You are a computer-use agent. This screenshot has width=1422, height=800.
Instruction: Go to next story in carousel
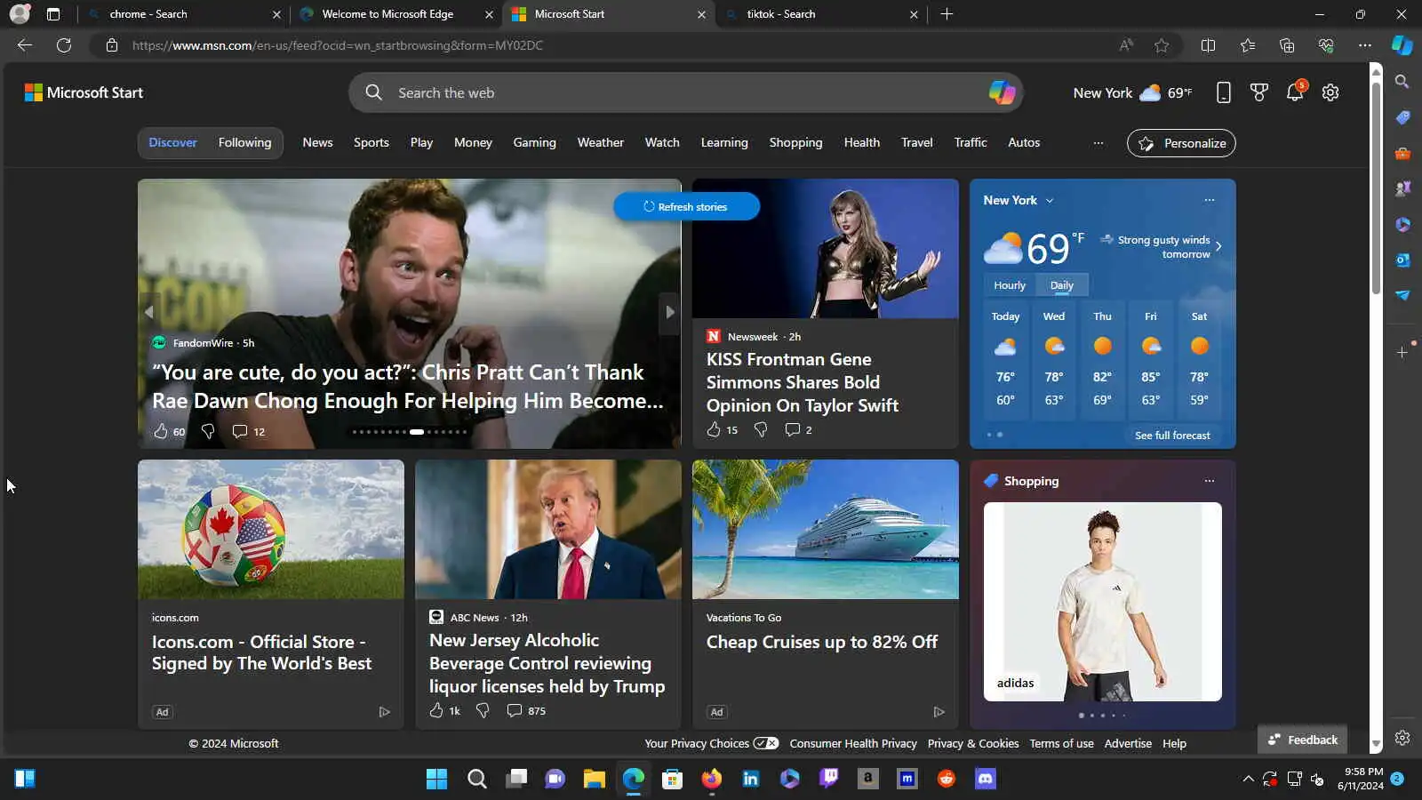coord(670,312)
